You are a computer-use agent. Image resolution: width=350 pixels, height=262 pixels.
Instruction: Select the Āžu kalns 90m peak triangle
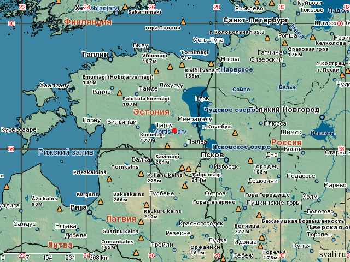click(x=56, y=209)
